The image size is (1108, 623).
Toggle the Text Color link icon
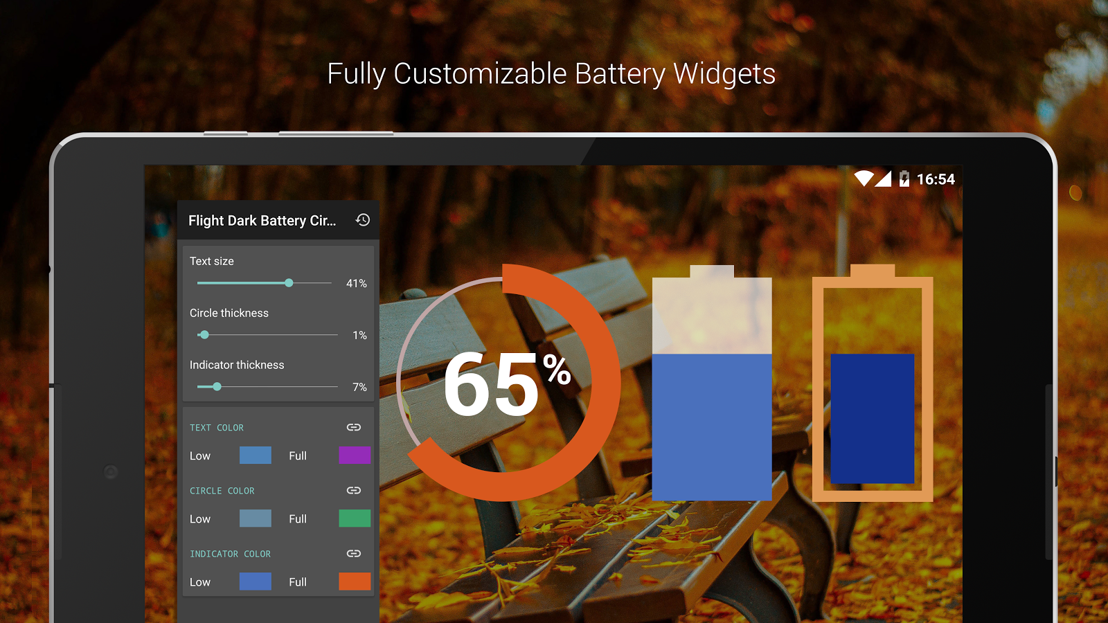click(x=354, y=427)
